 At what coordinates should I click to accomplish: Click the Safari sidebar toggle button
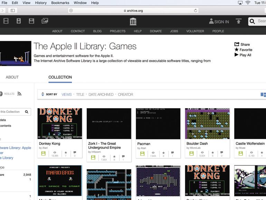tap(13, 10)
